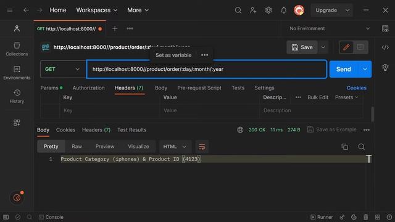Screen dimensions: 395x222
Task: Open tab options three-dot menu
Action: pos(130,29)
